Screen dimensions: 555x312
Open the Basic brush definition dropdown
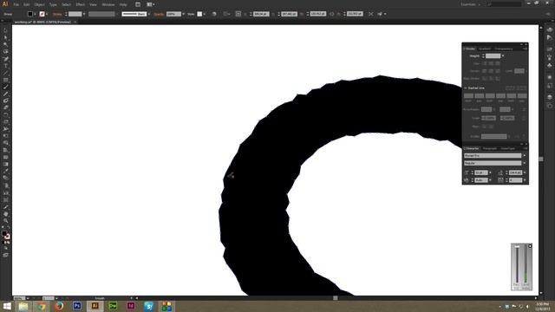pyautogui.click(x=149, y=14)
